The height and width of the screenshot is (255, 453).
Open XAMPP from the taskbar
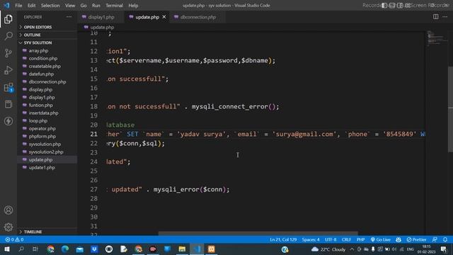212,249
